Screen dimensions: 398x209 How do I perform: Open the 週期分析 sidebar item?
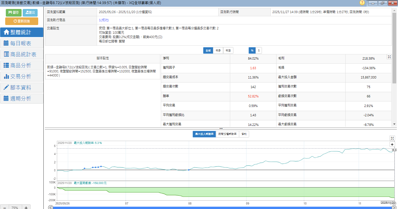tap(22, 99)
